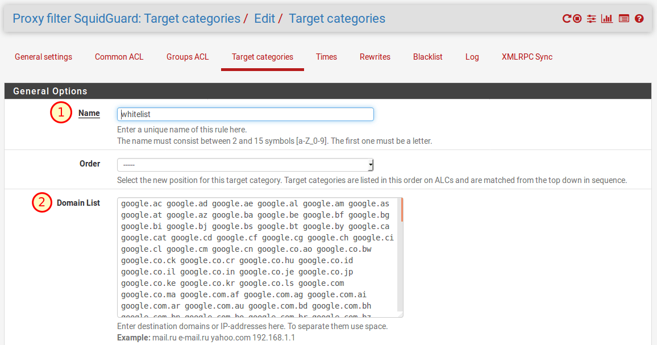
Task: View the Log tab
Action: click(x=472, y=57)
